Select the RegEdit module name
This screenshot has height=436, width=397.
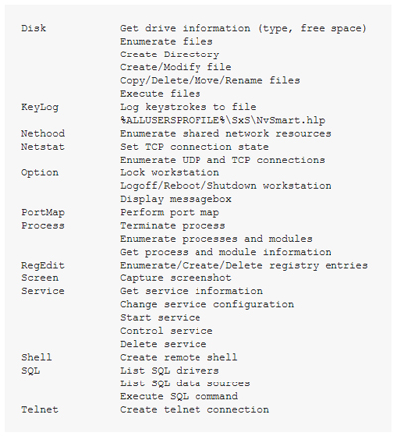point(43,266)
